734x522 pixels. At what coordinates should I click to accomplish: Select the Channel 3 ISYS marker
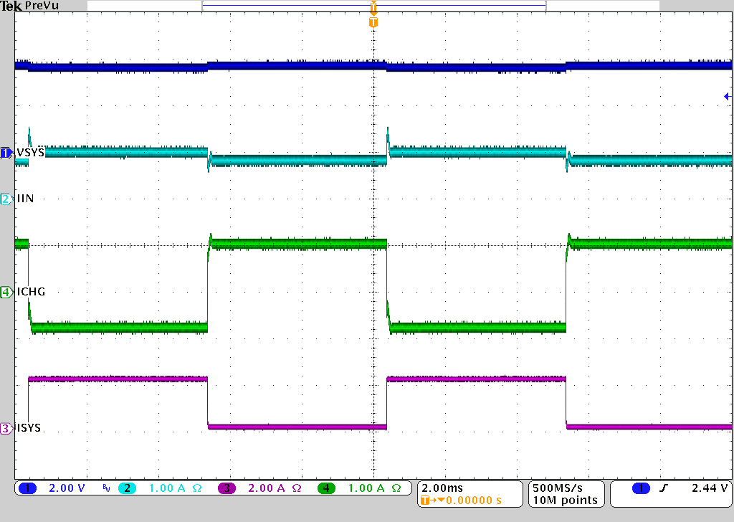pyautogui.click(x=6, y=428)
